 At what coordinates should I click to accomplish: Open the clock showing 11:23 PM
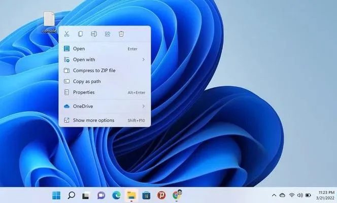[326, 195]
